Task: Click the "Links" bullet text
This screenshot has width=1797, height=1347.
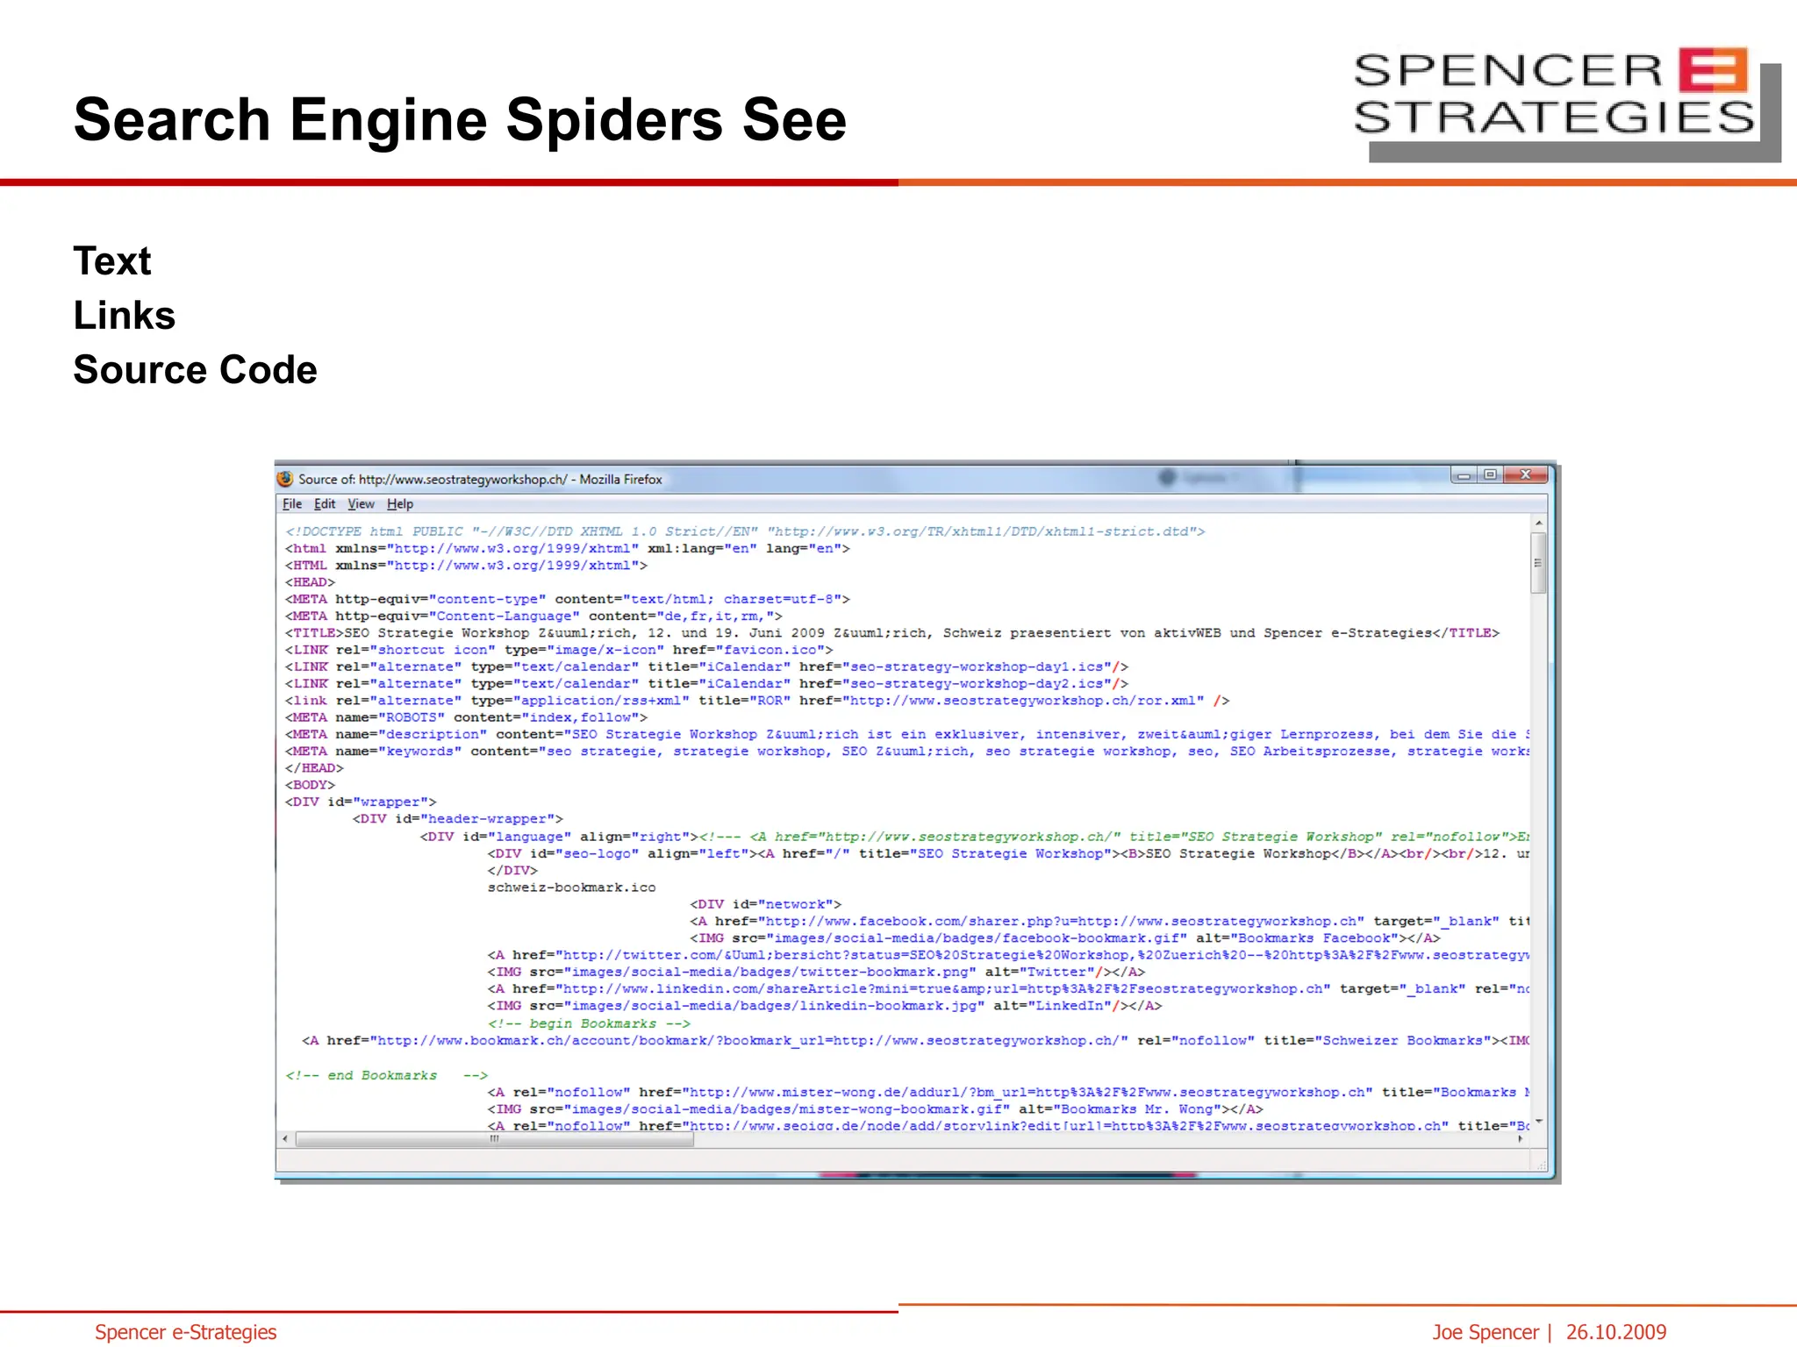Action: click(125, 316)
